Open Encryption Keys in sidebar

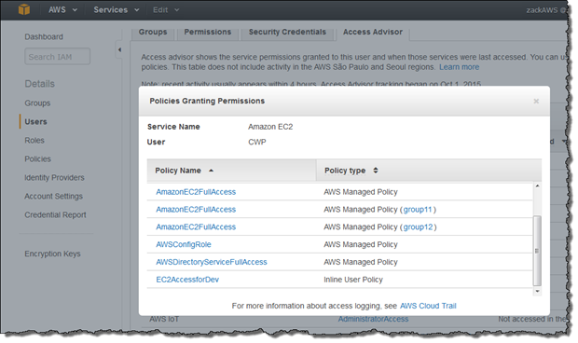click(52, 254)
